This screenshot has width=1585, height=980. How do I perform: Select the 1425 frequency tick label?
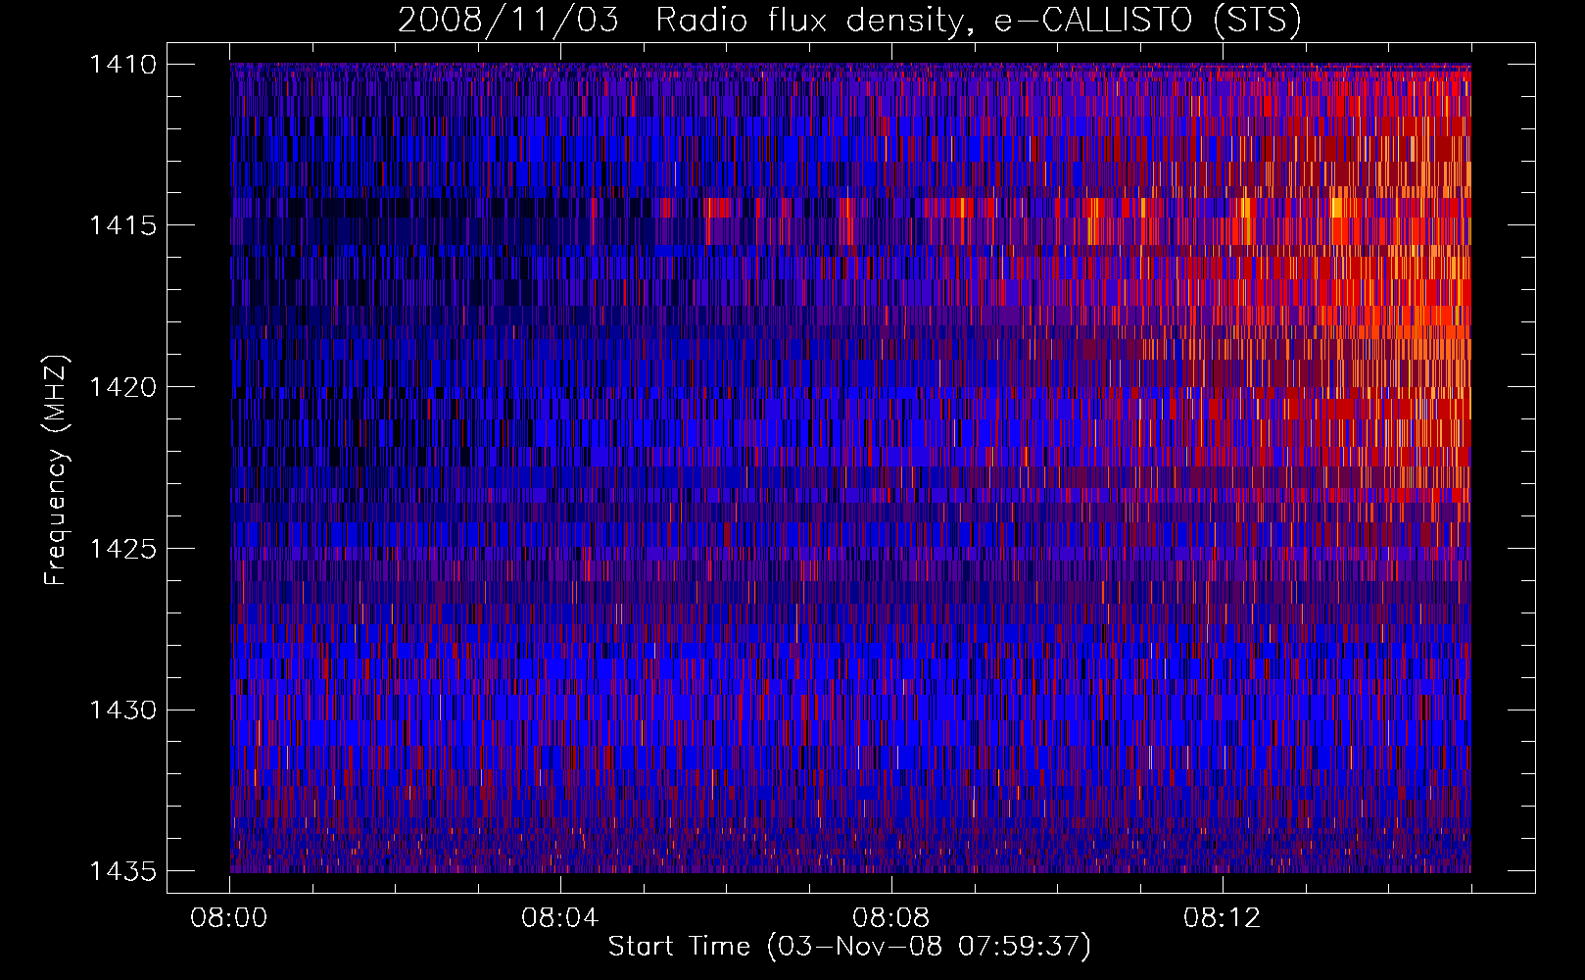pos(122,548)
